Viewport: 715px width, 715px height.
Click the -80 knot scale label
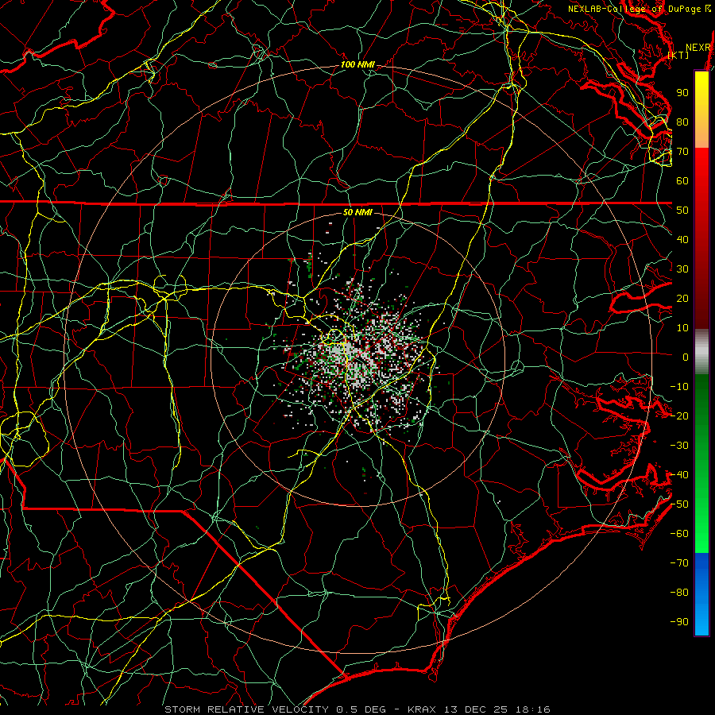point(679,593)
